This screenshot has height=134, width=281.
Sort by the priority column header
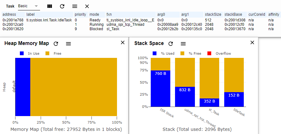[80, 14]
